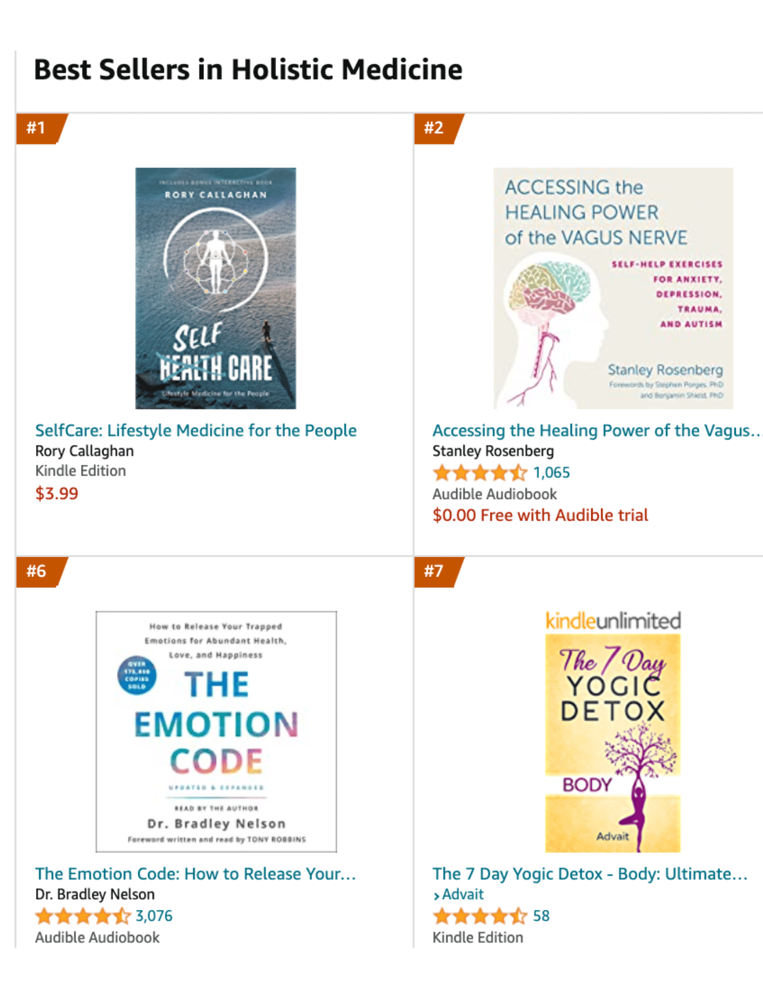Click the kindleunlimited logo above Yogic Detox
Screen dimensions: 763x988
click(x=613, y=621)
